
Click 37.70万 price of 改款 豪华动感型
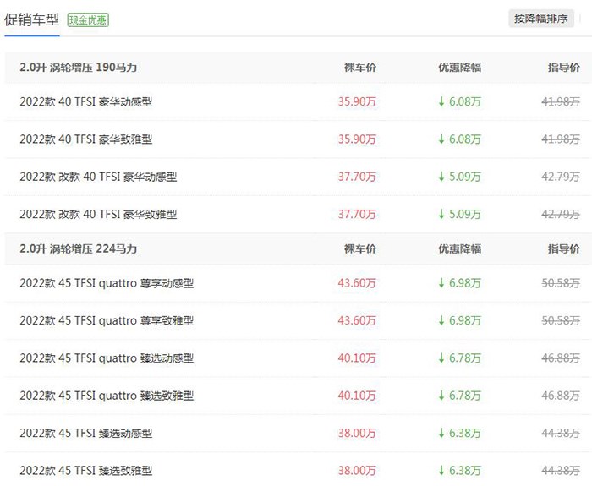(357, 177)
